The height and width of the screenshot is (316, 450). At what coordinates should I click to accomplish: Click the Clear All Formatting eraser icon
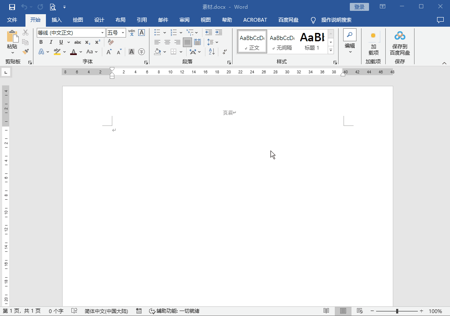click(111, 42)
